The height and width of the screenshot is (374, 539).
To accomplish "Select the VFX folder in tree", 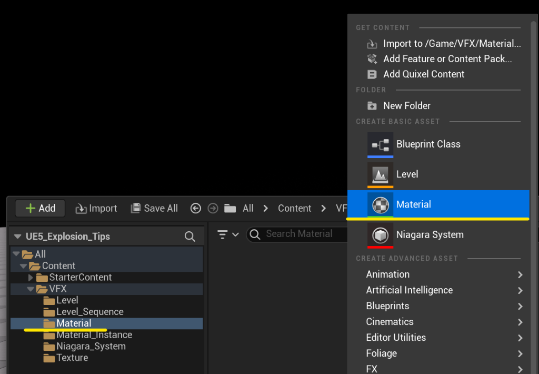I will click(x=106, y=289).
